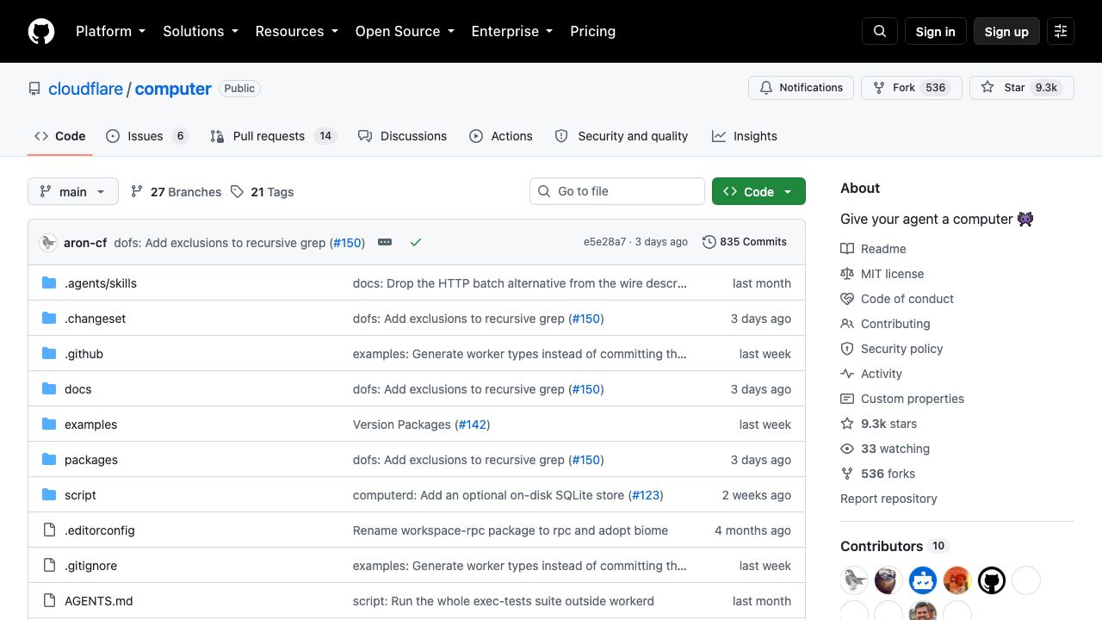
Task: Open commit hash e5e28a7
Action: (x=604, y=242)
